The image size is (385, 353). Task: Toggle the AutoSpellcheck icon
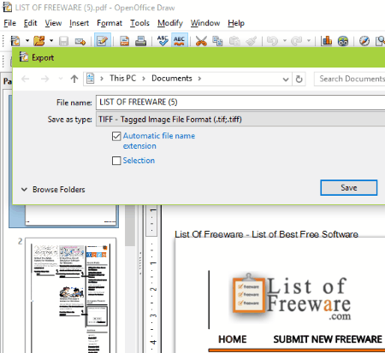point(179,41)
